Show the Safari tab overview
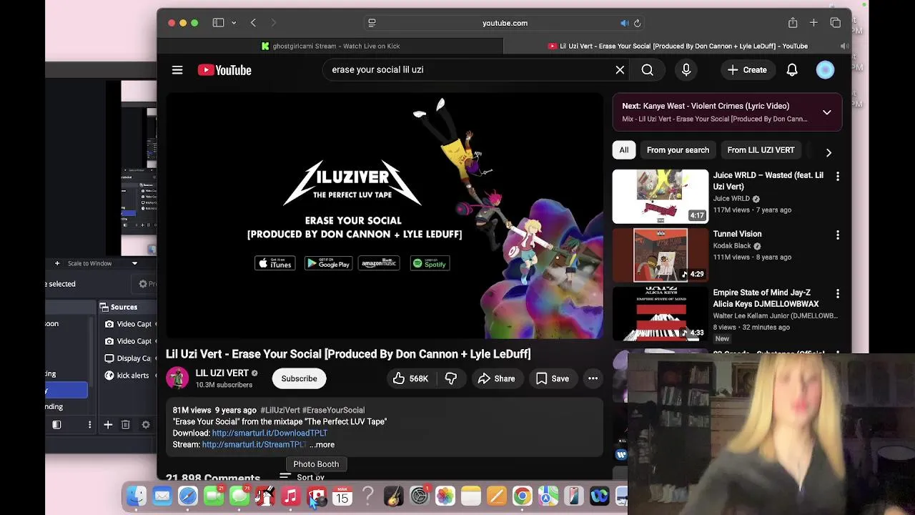The width and height of the screenshot is (915, 515). click(835, 23)
